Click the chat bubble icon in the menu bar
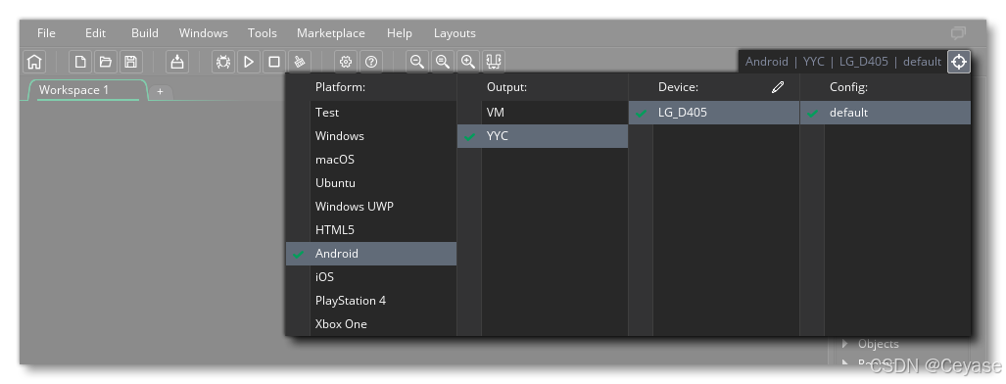Image resolution: width=1006 pixels, height=384 pixels. (x=959, y=32)
